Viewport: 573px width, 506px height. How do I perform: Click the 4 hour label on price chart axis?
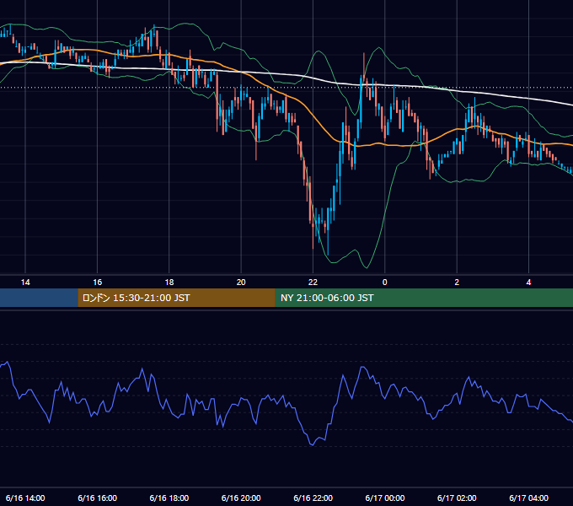tap(528, 283)
